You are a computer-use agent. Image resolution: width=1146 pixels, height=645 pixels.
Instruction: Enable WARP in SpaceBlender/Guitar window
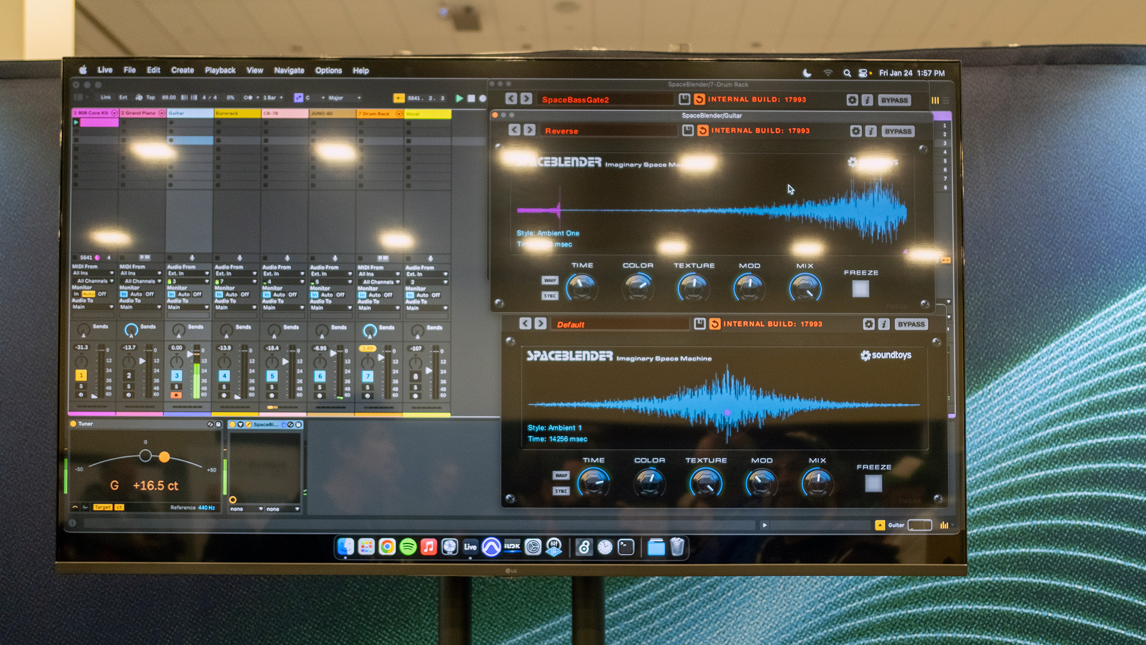click(550, 280)
